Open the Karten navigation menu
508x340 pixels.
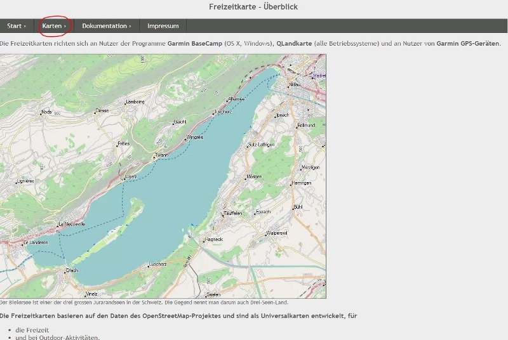coord(54,26)
